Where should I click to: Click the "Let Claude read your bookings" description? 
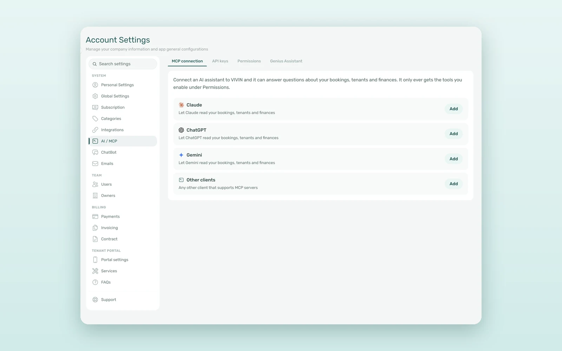[x=227, y=113]
